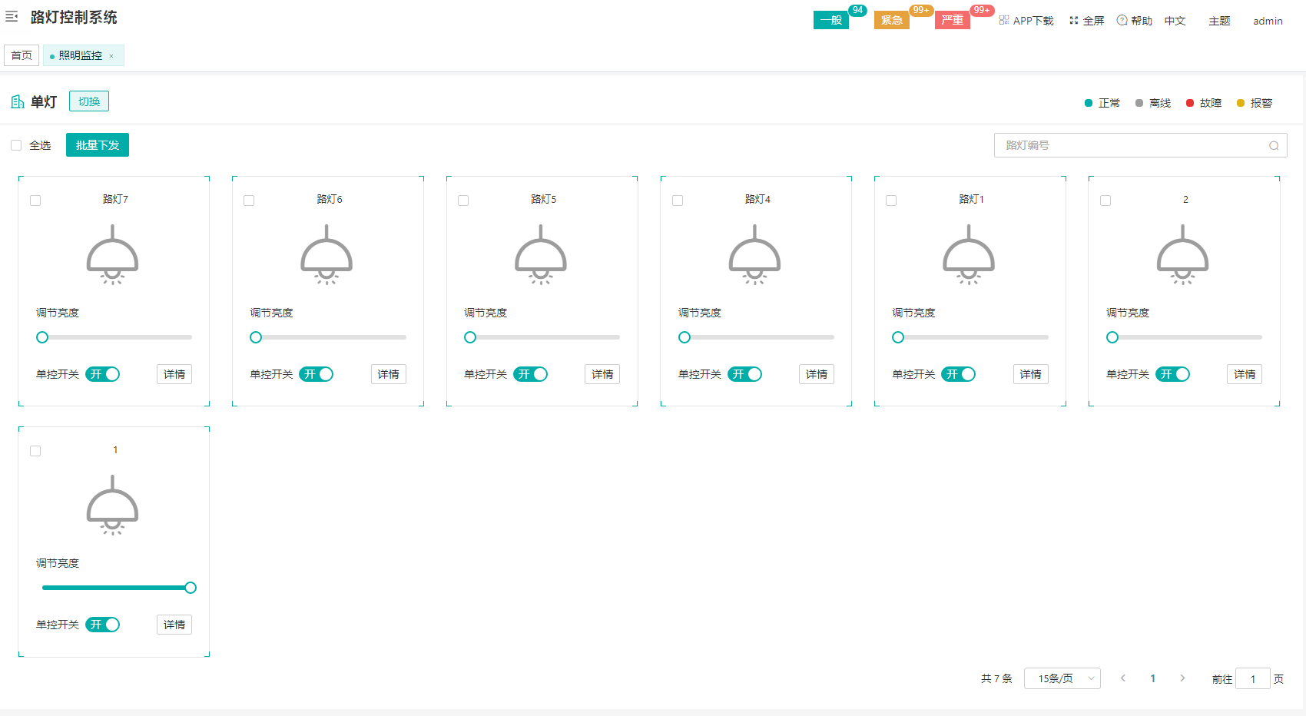Open 详情 for 路灯6

(x=389, y=374)
